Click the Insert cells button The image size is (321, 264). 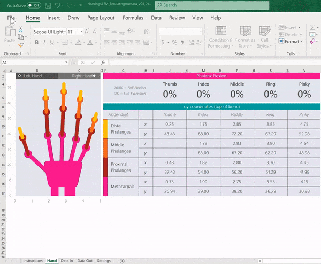coord(289,27)
